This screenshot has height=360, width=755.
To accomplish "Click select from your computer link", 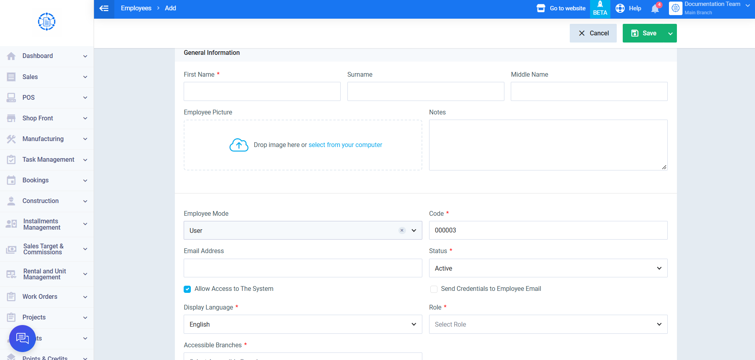I will pos(345,145).
